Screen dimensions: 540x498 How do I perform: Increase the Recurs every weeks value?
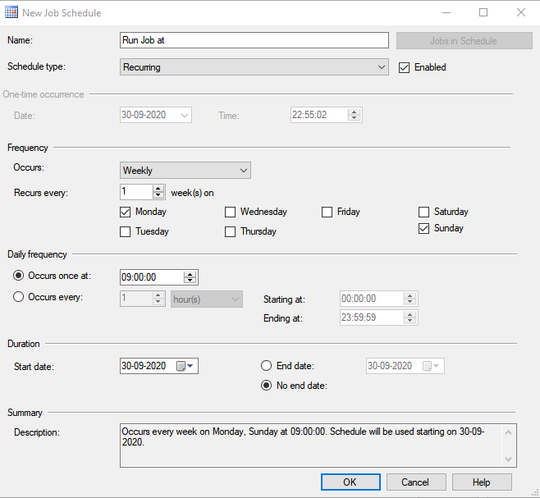[x=158, y=188]
